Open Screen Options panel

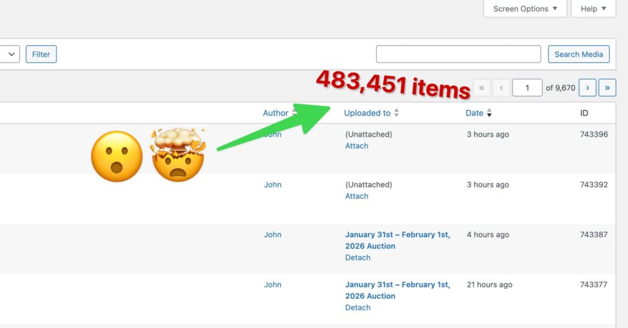[525, 9]
